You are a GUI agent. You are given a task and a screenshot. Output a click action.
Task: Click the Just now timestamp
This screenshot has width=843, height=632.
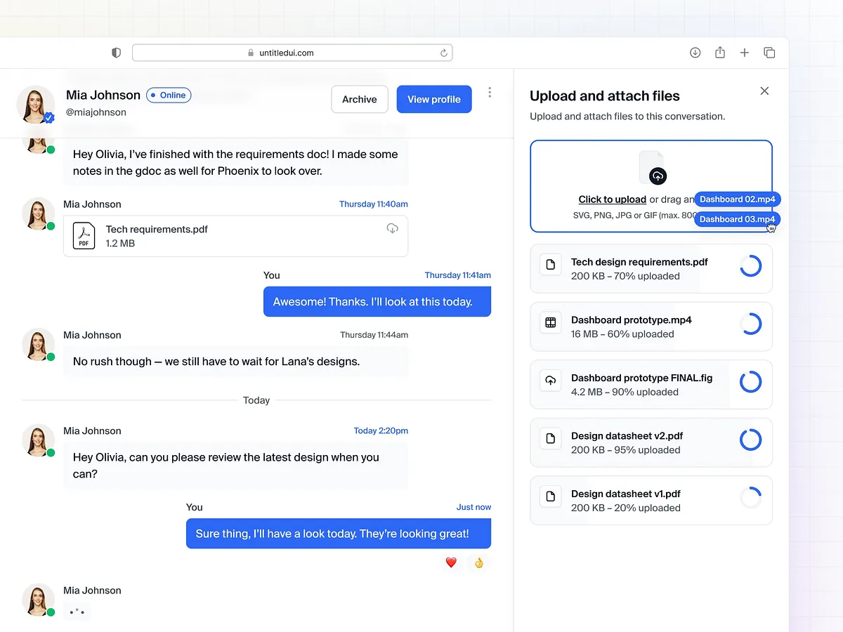473,507
